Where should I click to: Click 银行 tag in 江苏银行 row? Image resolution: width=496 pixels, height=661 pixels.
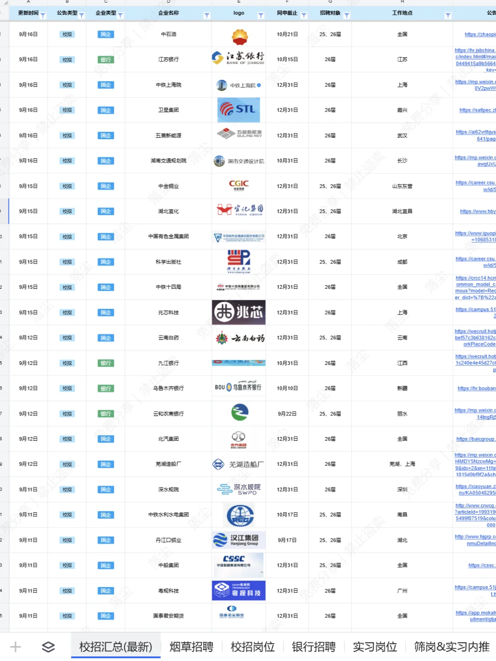(x=106, y=60)
